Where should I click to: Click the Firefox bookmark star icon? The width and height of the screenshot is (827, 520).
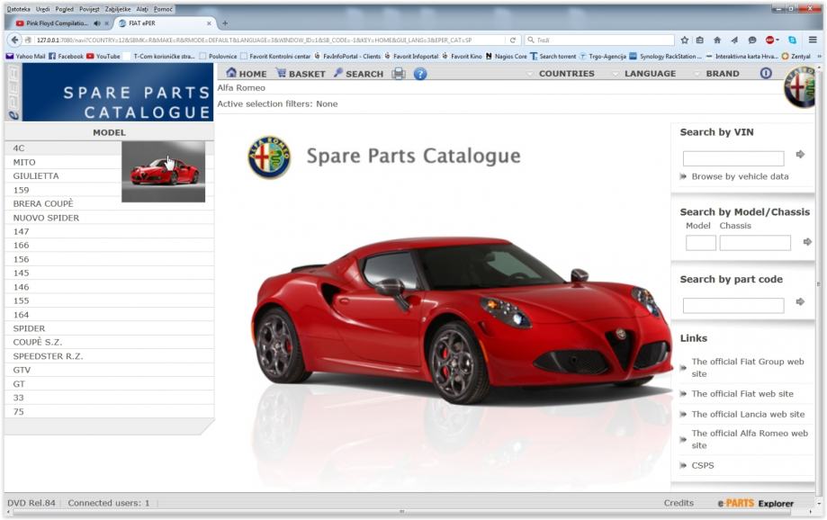[x=685, y=40]
